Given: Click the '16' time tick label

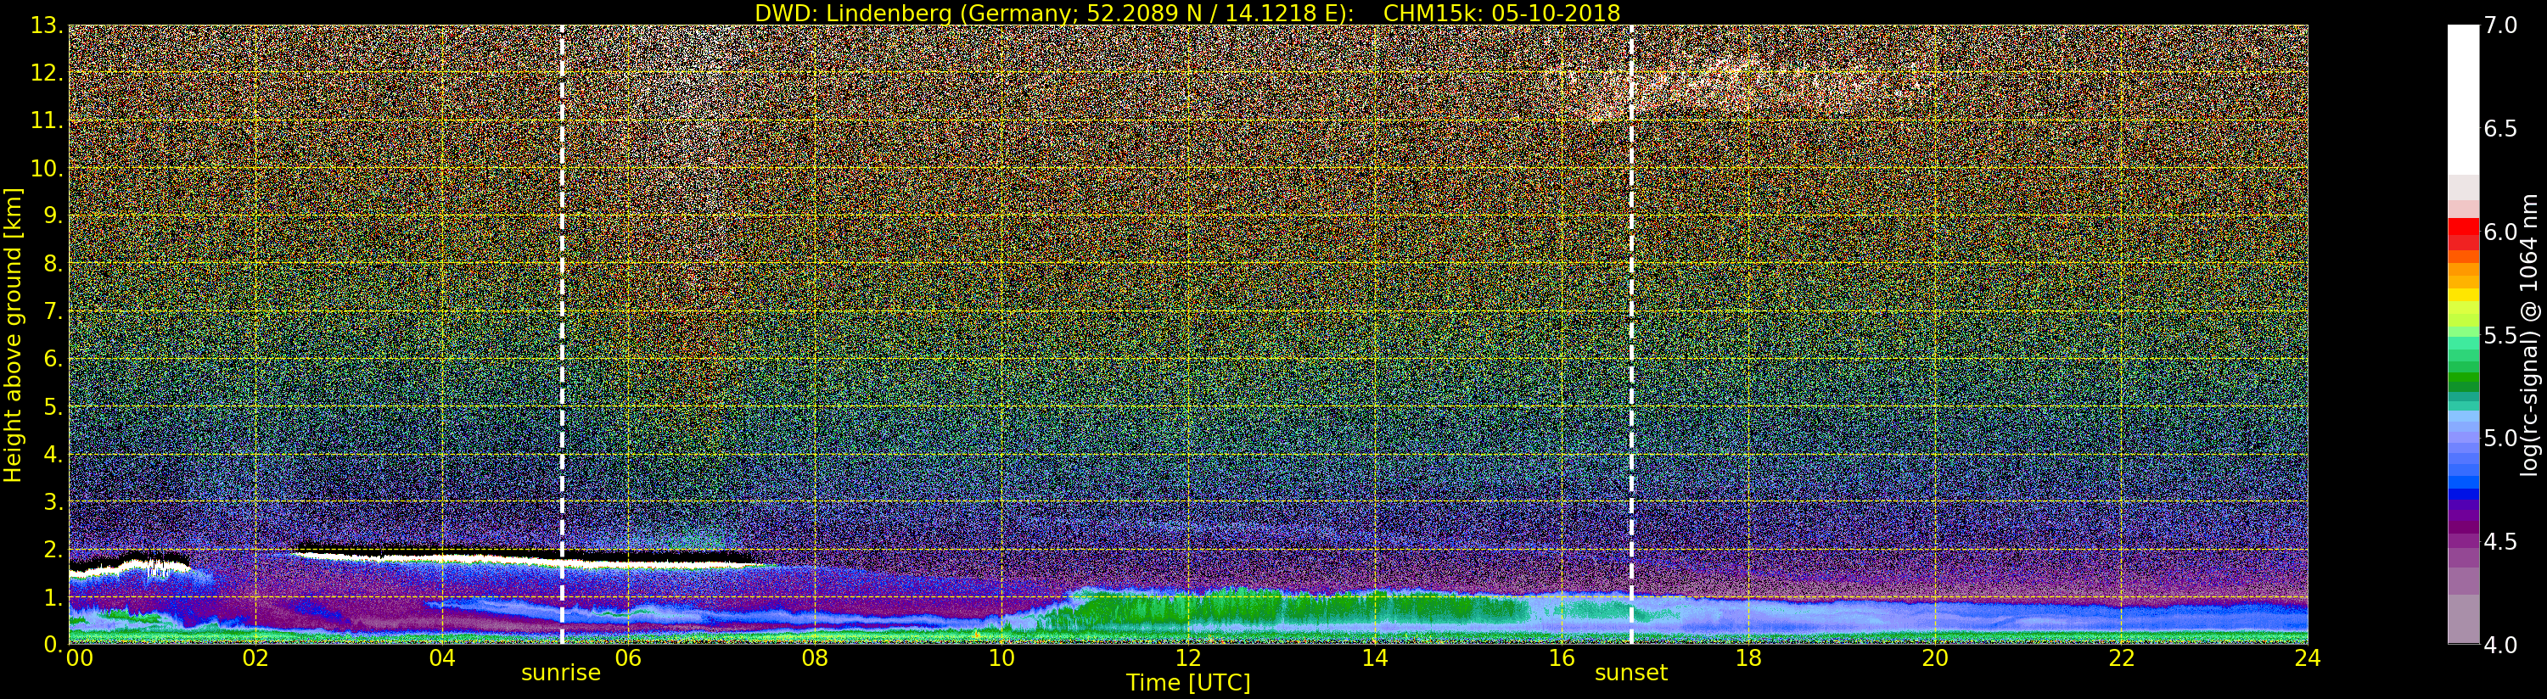Looking at the screenshot, I should [1562, 657].
